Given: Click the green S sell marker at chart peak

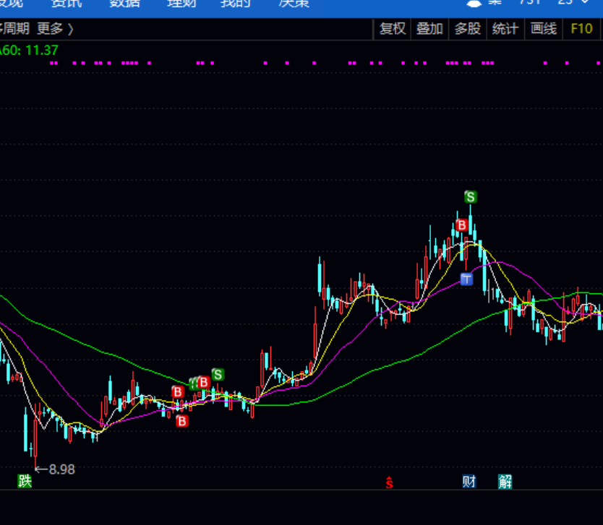Looking at the screenshot, I should pos(471,196).
